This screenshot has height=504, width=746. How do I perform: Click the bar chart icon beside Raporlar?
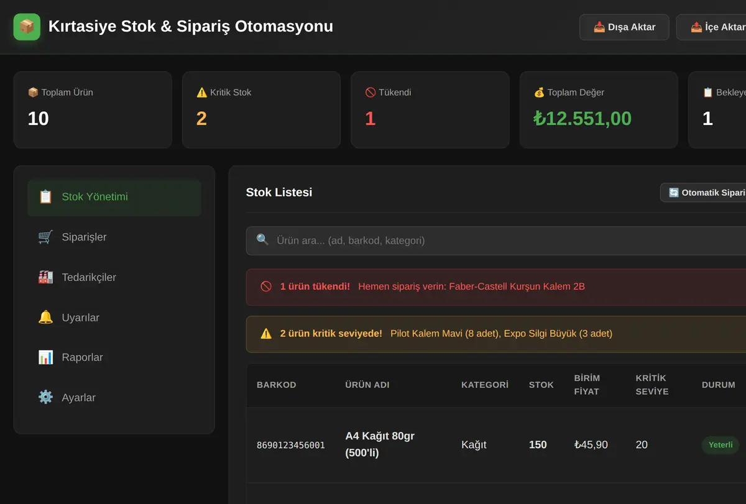[x=45, y=357]
